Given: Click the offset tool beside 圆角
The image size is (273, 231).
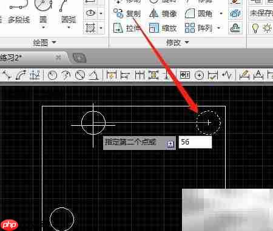Looking at the screenshot, I should point(235,14).
